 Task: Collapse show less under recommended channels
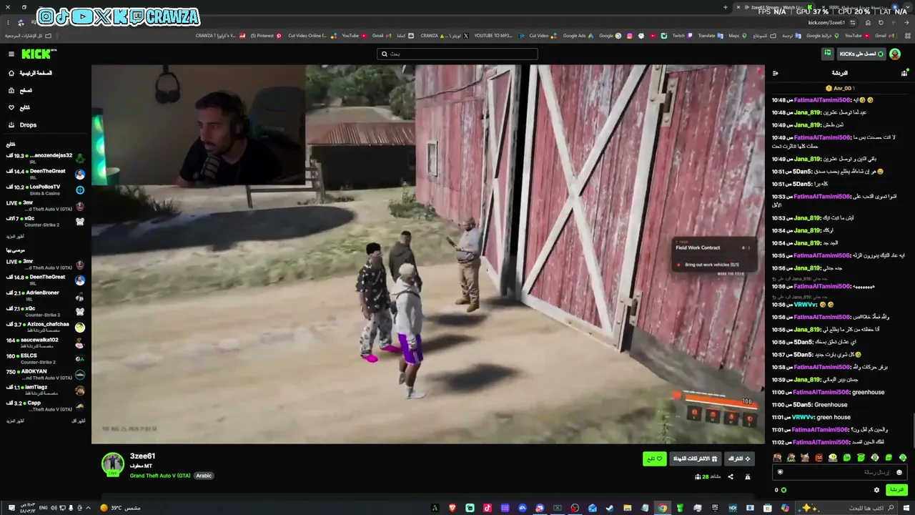point(78,421)
